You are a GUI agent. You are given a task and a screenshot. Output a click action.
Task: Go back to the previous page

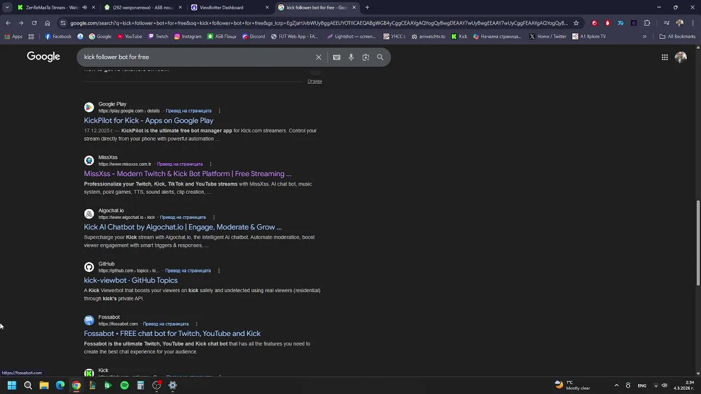point(8,23)
